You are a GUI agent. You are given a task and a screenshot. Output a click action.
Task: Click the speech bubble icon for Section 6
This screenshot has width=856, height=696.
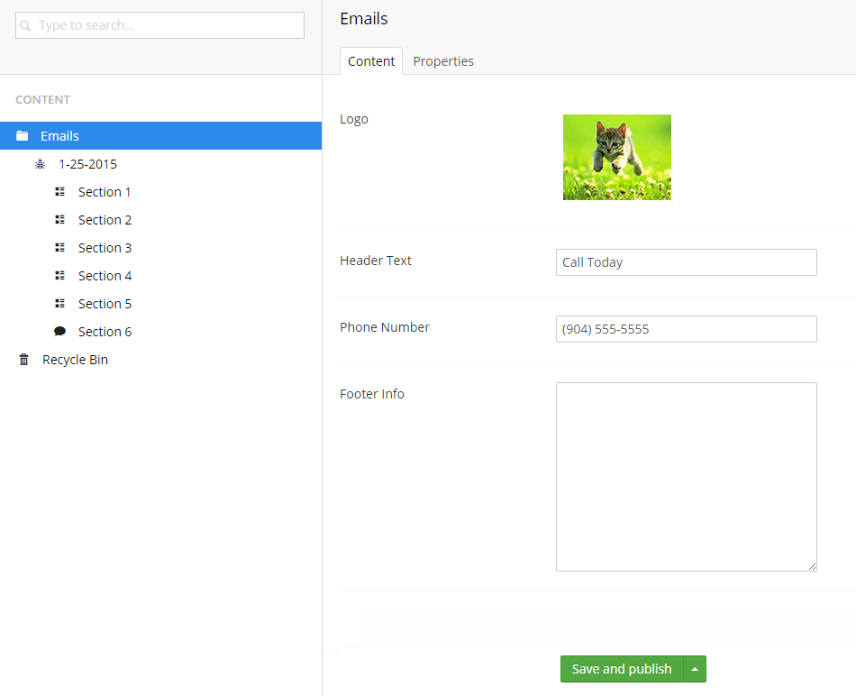[59, 332]
